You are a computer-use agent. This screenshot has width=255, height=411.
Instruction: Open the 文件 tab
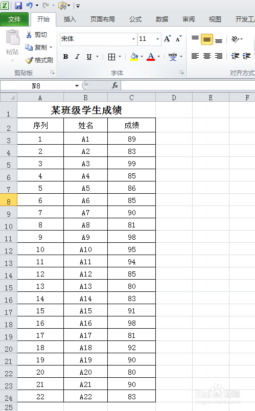tap(14, 19)
